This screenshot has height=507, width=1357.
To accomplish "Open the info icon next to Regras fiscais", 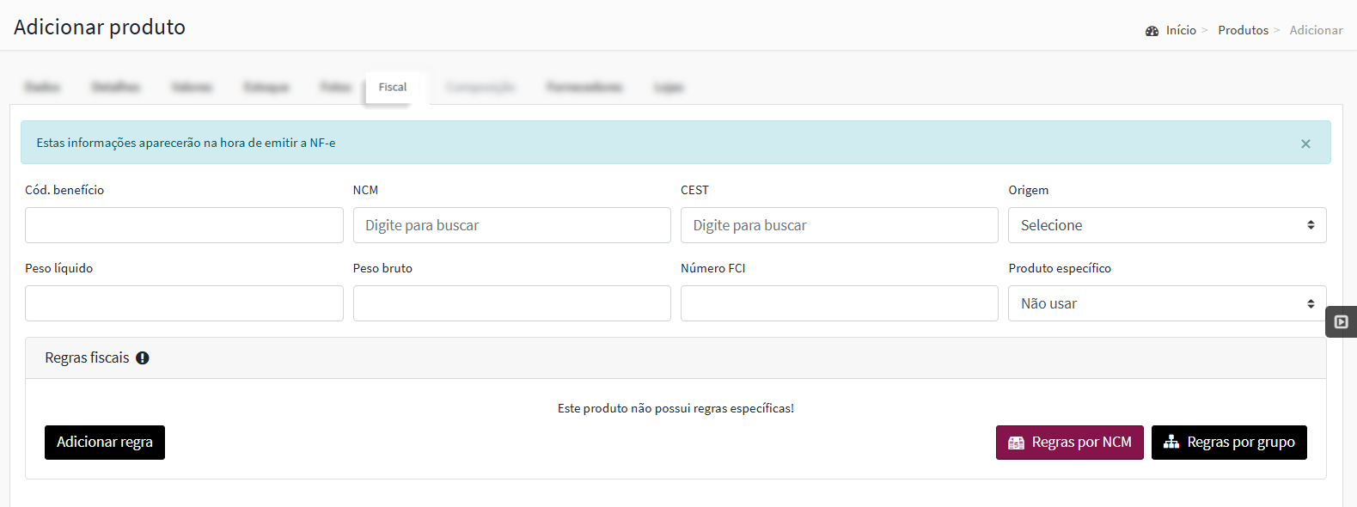I will point(143,358).
